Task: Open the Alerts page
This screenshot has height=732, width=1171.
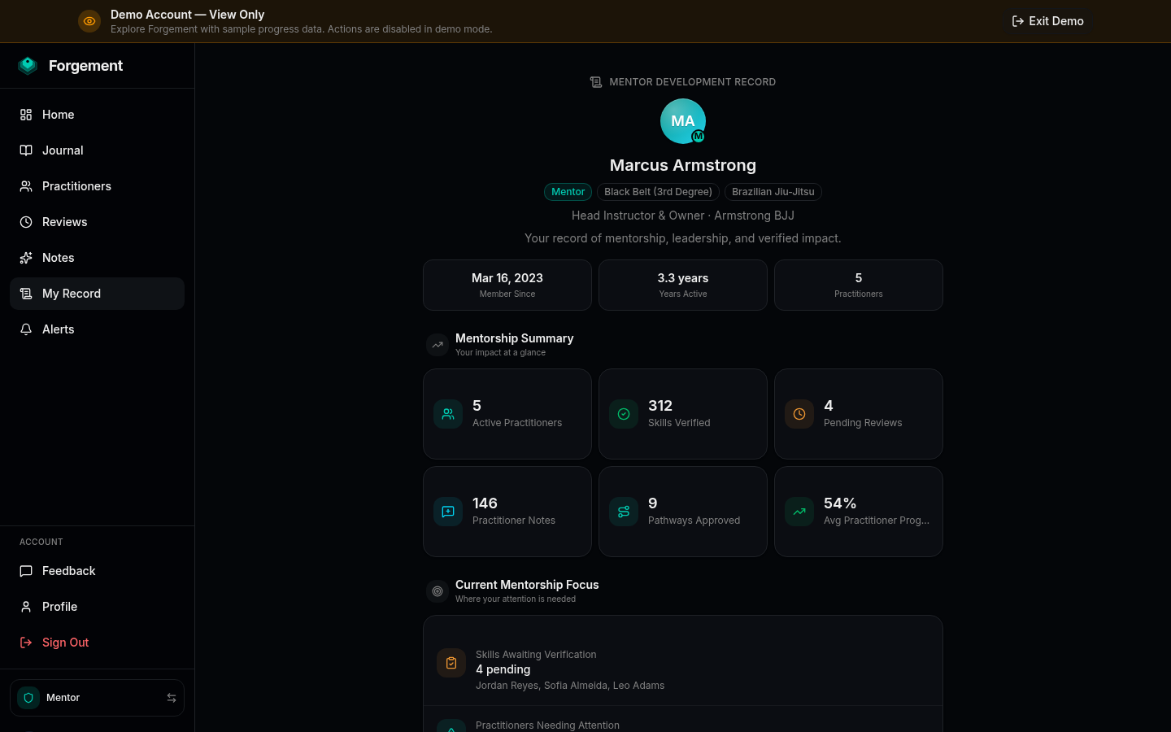Action: coord(97,329)
